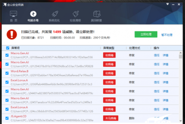Screen dimensions: 185x124
Task: Click the green 立即处理 button
Action: click(146, 34)
